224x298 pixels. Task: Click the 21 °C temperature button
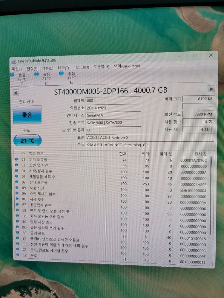tap(27, 140)
